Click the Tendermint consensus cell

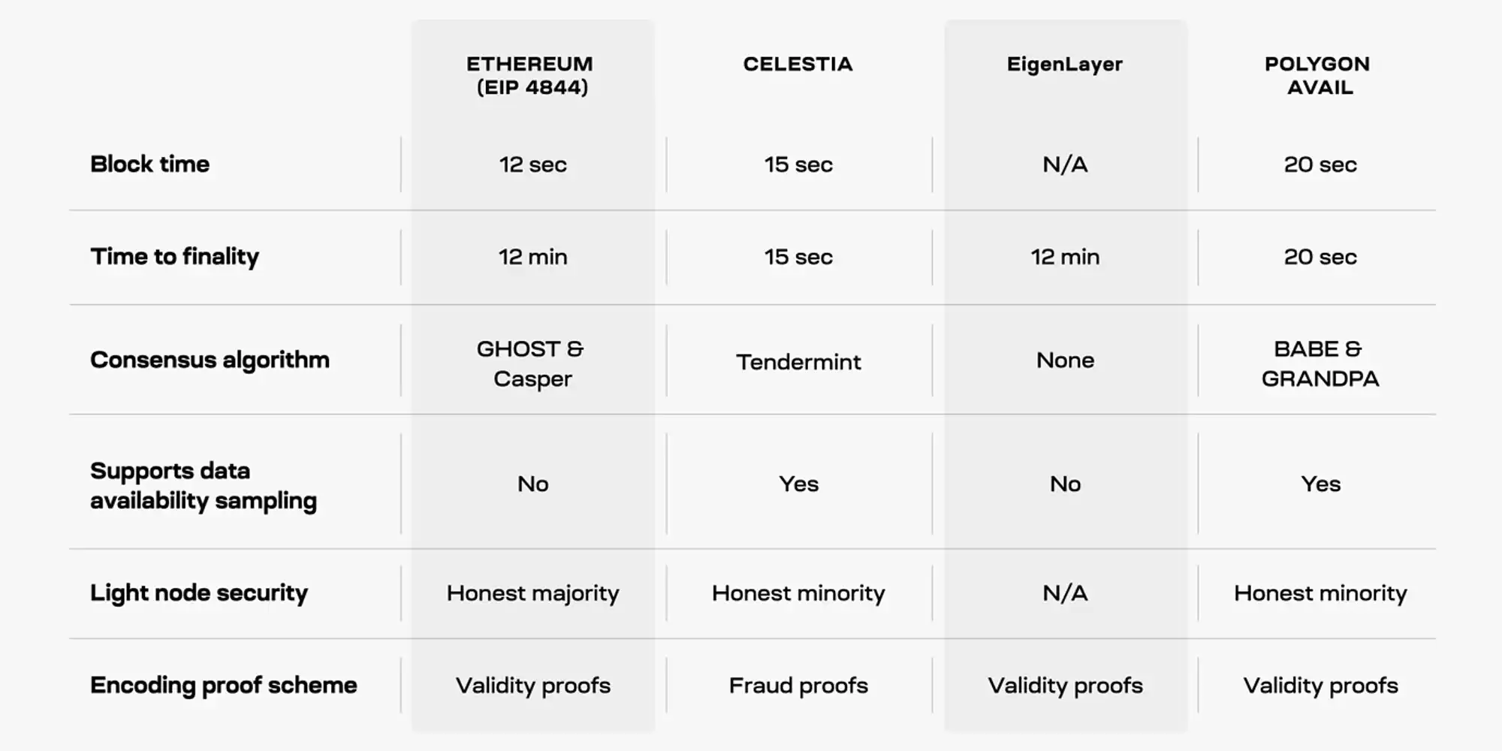pos(798,362)
